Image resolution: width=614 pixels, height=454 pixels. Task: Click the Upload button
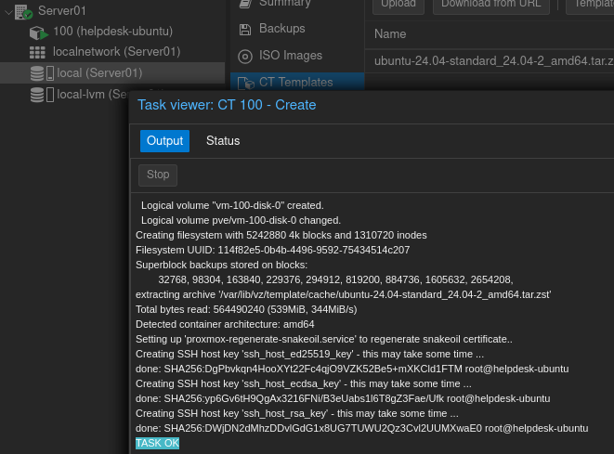[x=398, y=5]
